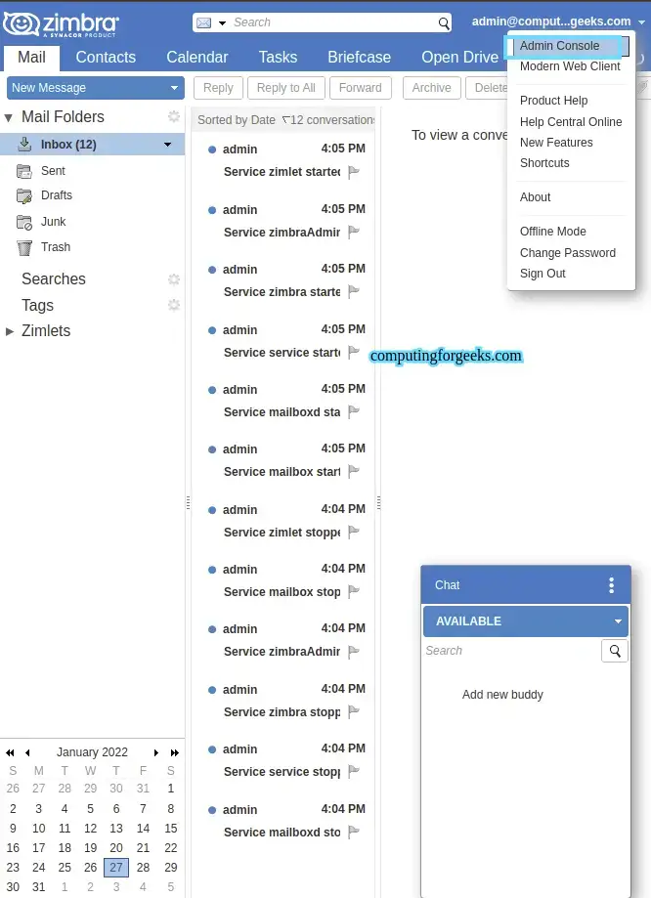Select January 15 in mini calendar
The width and height of the screenshot is (651, 898).
coord(171,828)
